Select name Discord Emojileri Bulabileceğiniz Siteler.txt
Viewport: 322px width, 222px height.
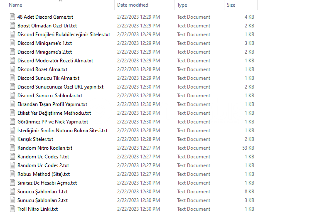tap(64, 35)
